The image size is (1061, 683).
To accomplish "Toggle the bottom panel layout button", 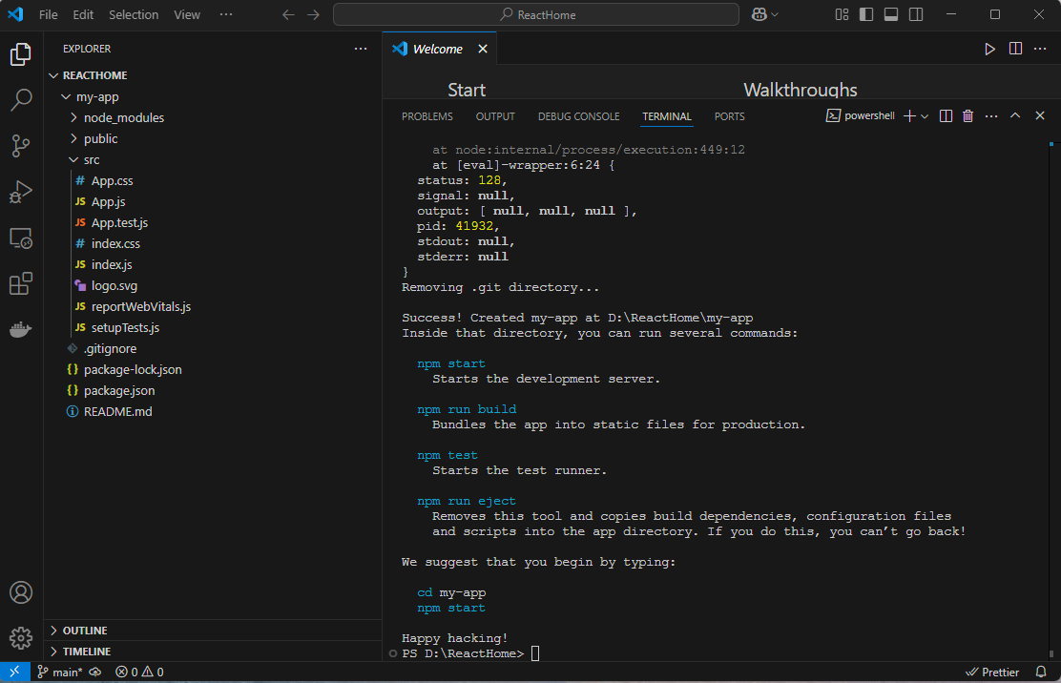I will 891,15.
